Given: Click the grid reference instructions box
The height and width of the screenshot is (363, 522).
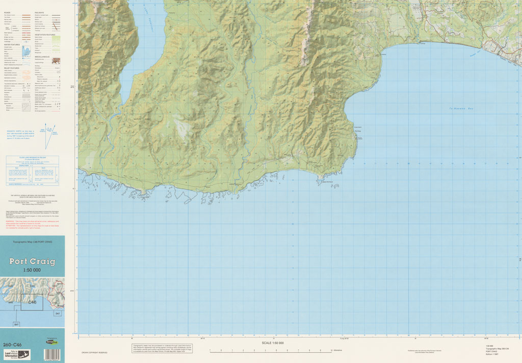Looking at the screenshot, I should pos(32,171).
